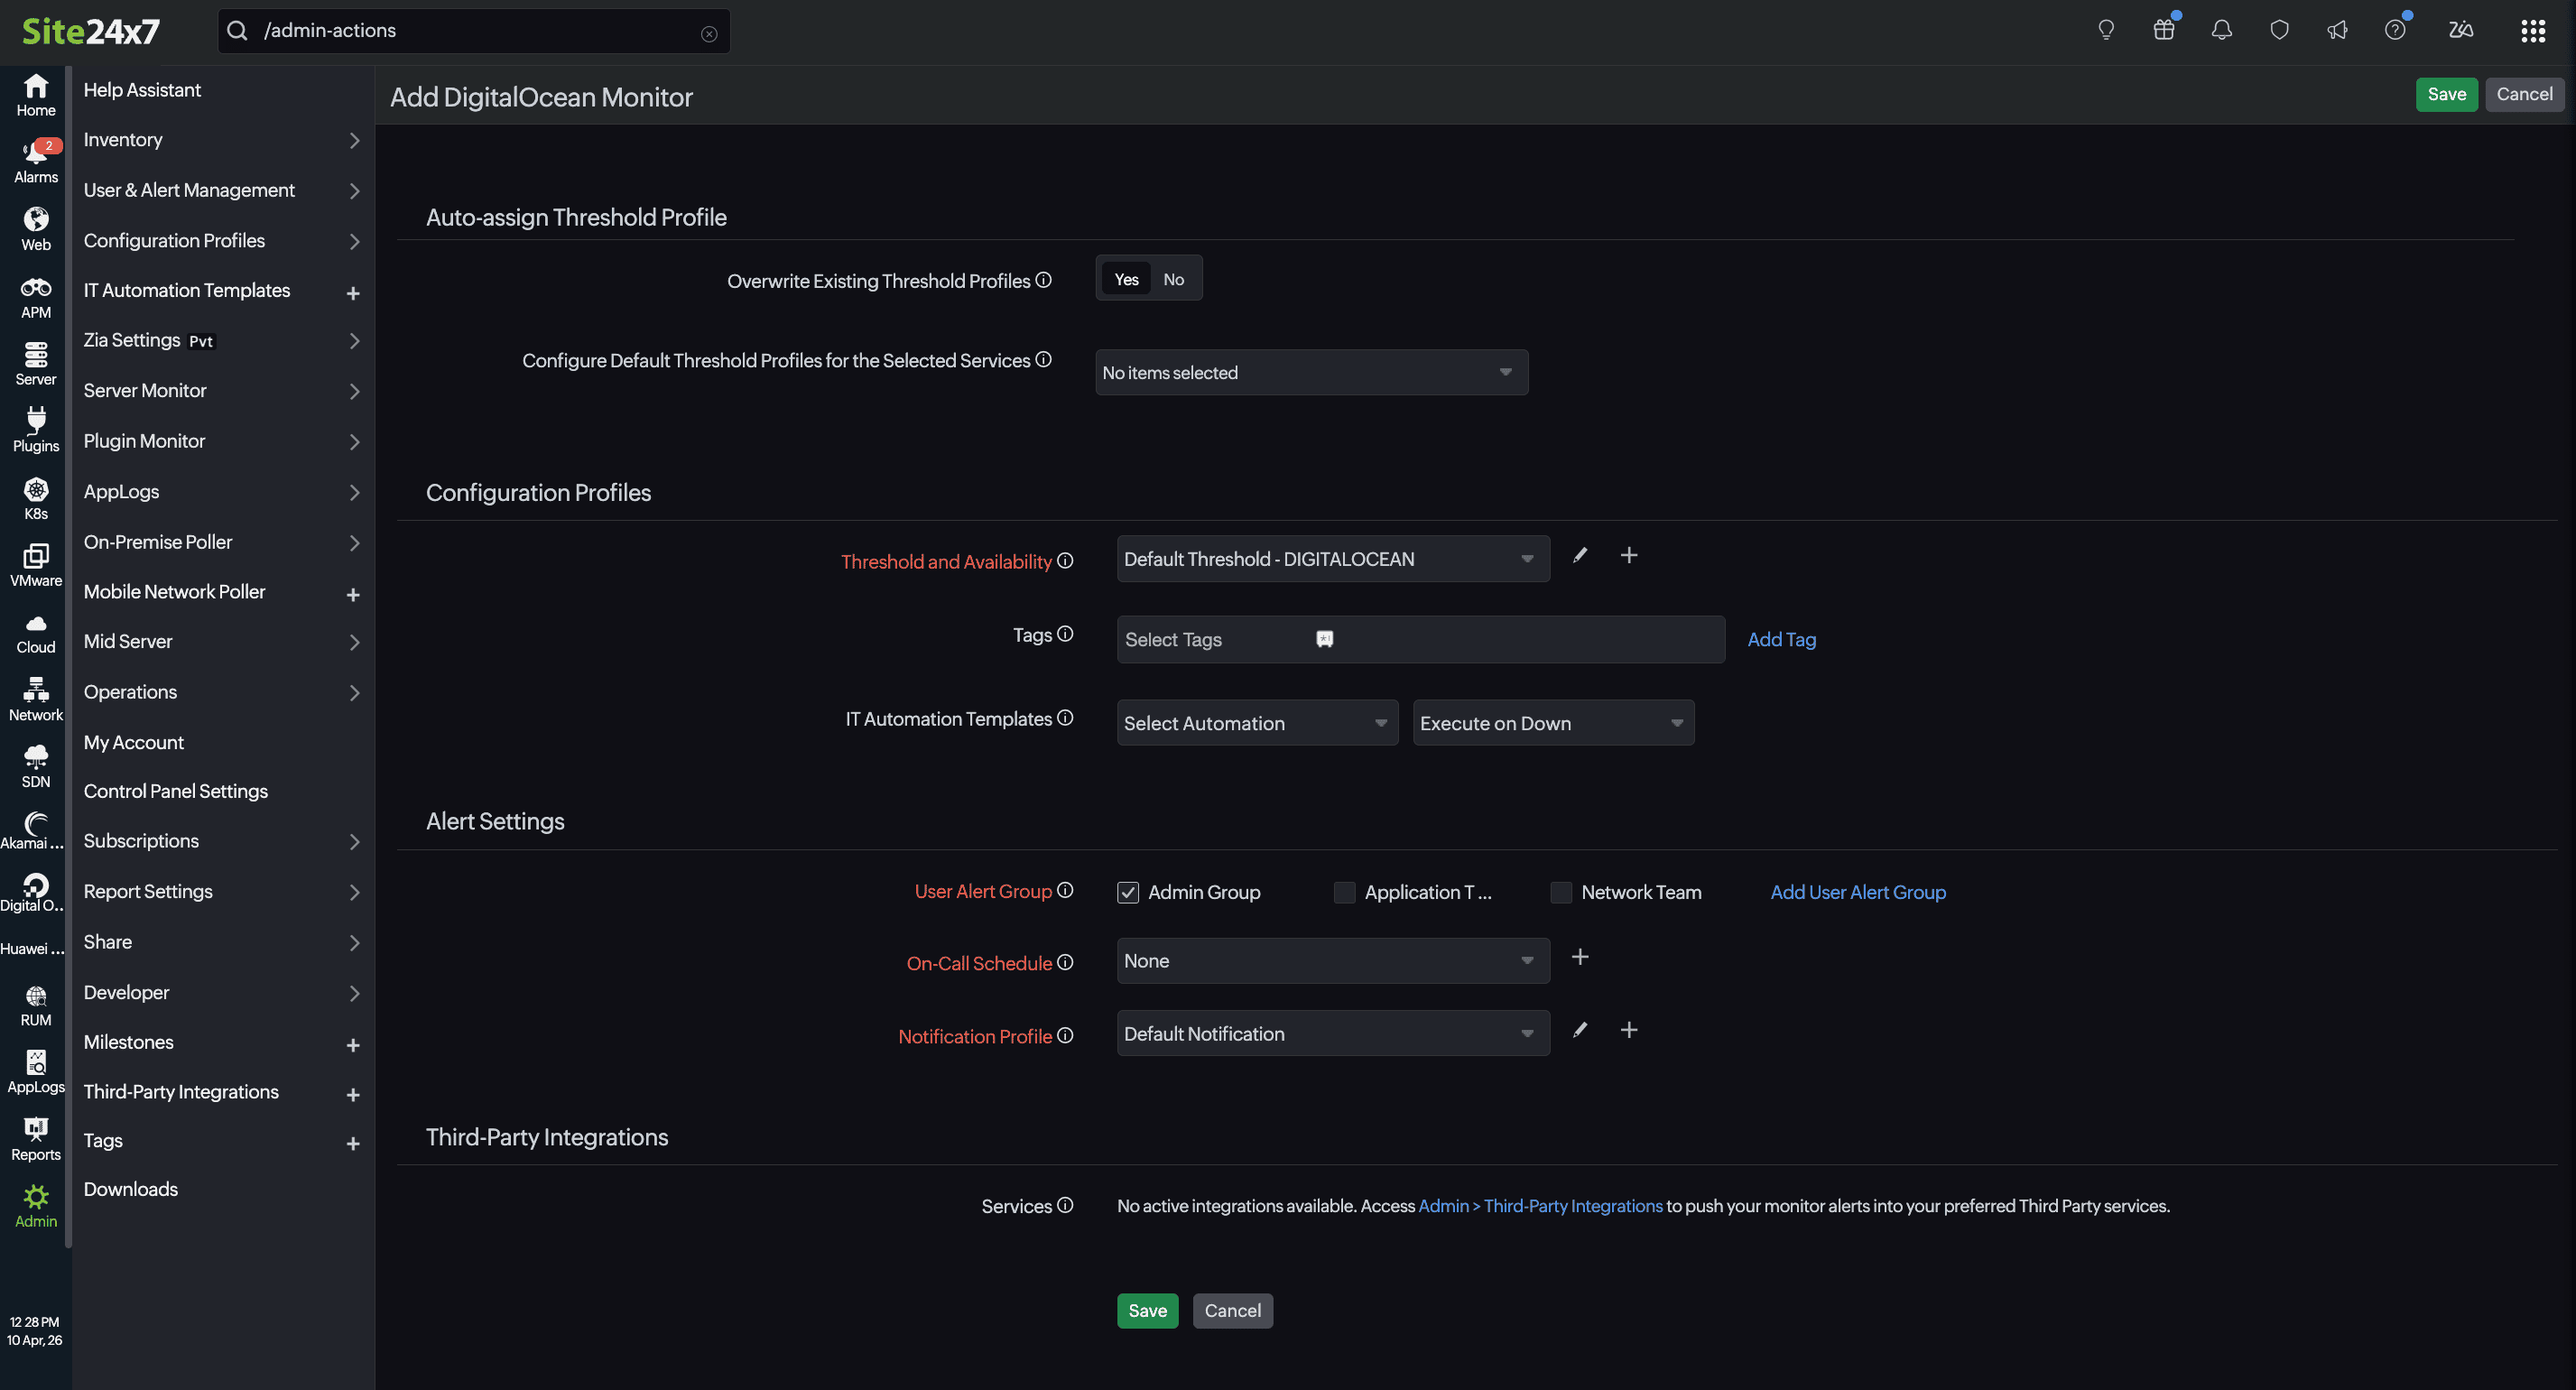Open the Network monitoring section
The image size is (2576, 1390).
(x=35, y=697)
